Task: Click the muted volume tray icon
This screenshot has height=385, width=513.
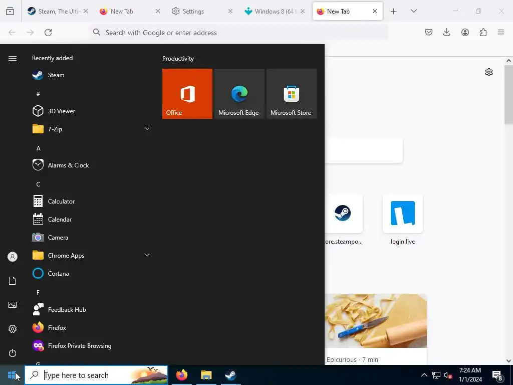Action: 448,375
